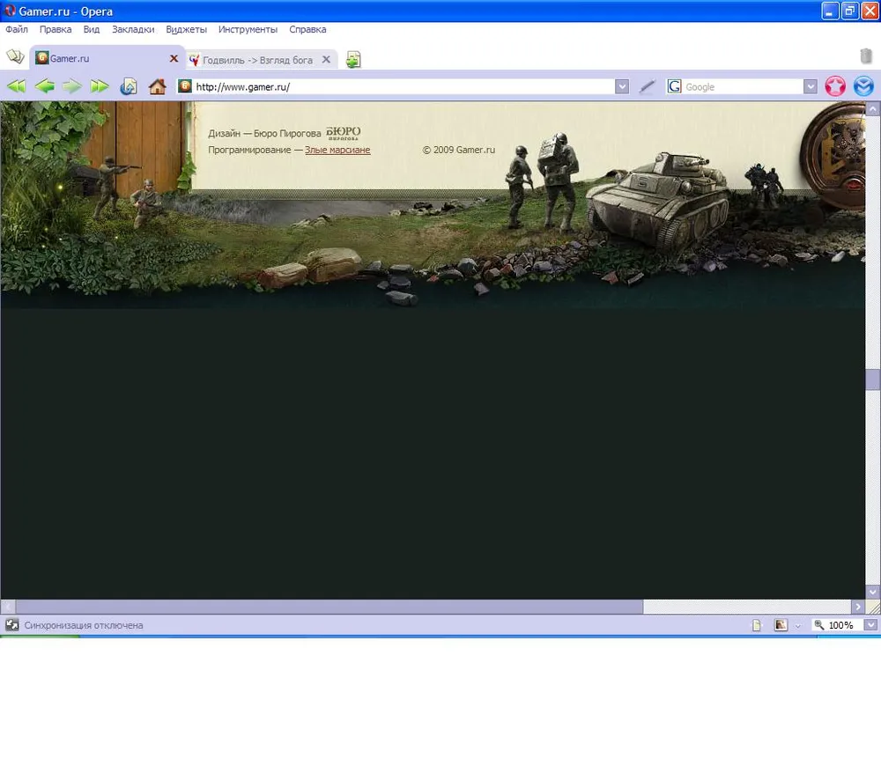Reload the page with the Reload icon
Image resolution: width=881 pixels, height=774 pixels.
[129, 86]
